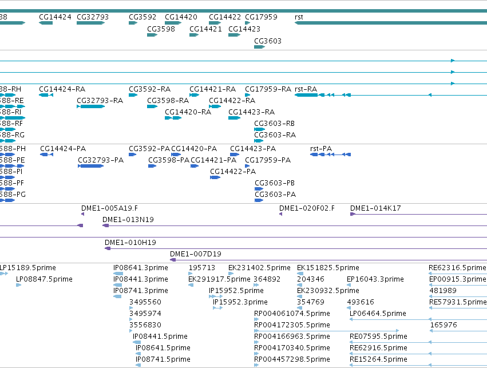487x368 pixels.
Task: Select BAC end DME1-020F02.F
Action: coord(307,208)
